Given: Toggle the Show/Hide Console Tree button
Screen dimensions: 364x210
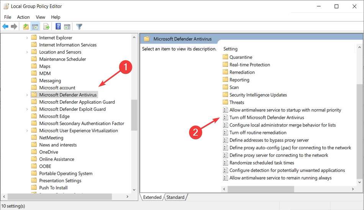Looking at the screenshot, I should [35, 26].
